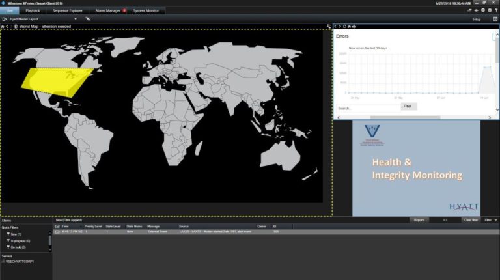Sort alarms by ID column
Viewport: 500px width, 280px height.
coord(282,227)
